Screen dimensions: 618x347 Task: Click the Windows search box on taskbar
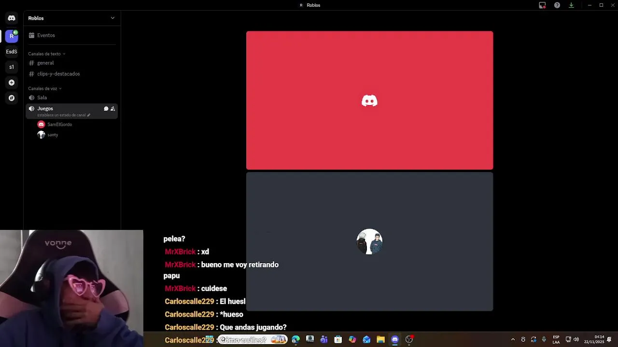tap(253, 340)
